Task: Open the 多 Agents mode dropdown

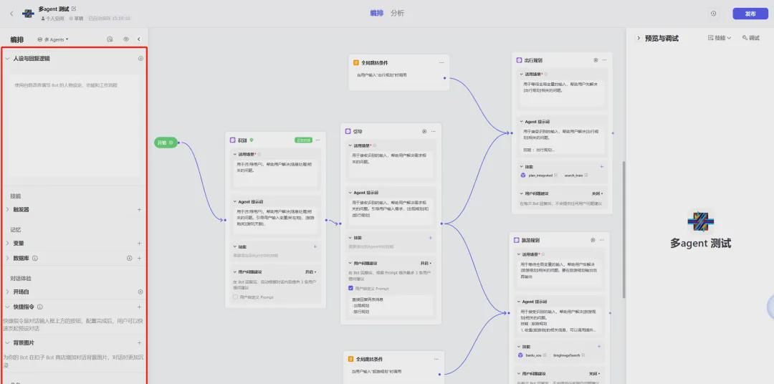Action: pos(56,39)
